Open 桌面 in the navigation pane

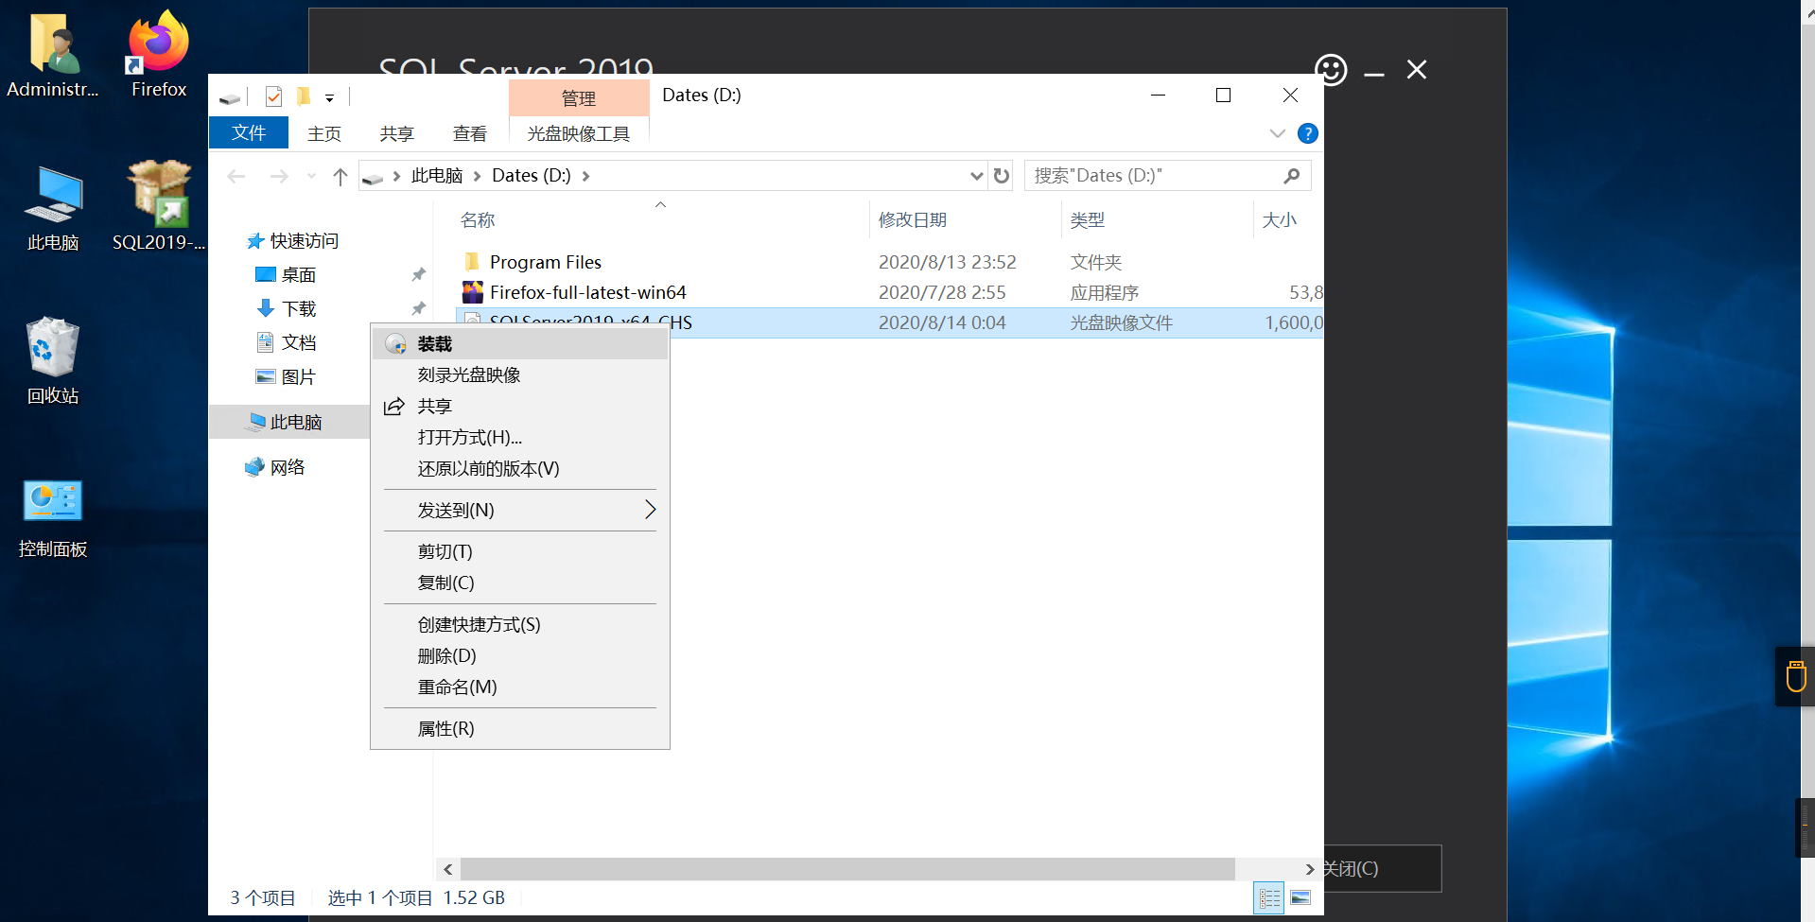pyautogui.click(x=299, y=275)
